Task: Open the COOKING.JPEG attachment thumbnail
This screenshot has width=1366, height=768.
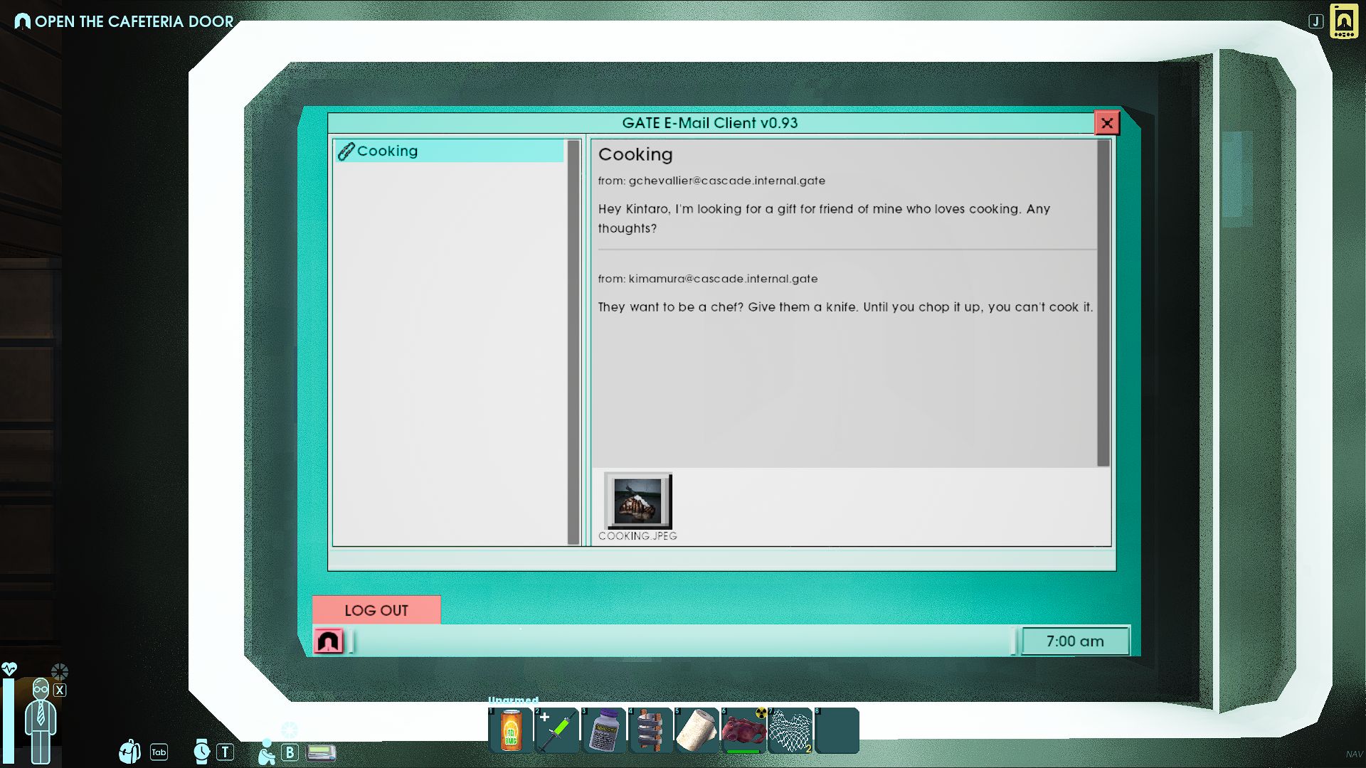Action: 637,501
